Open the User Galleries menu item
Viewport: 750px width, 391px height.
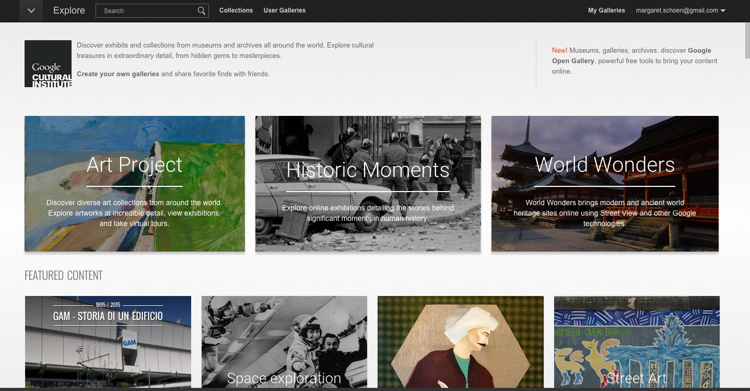285,10
